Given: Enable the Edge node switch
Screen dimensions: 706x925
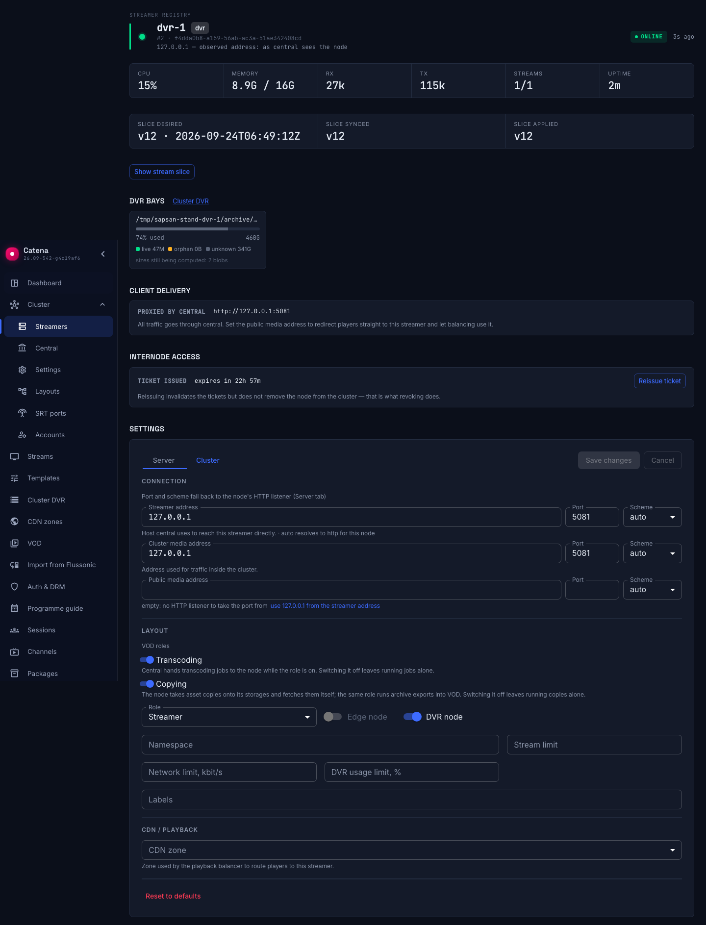Looking at the screenshot, I should (332, 717).
